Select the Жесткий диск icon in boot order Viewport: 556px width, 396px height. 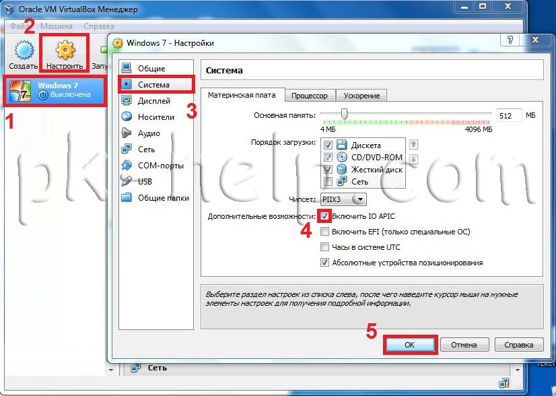341,169
